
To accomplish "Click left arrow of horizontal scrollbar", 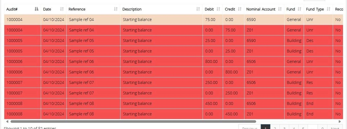I will [7, 122].
